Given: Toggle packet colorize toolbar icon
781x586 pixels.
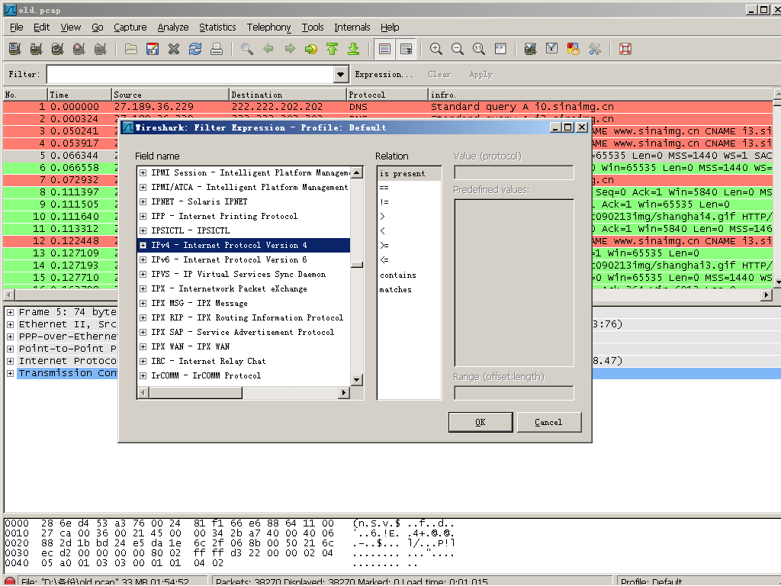Looking at the screenshot, I should click(384, 49).
